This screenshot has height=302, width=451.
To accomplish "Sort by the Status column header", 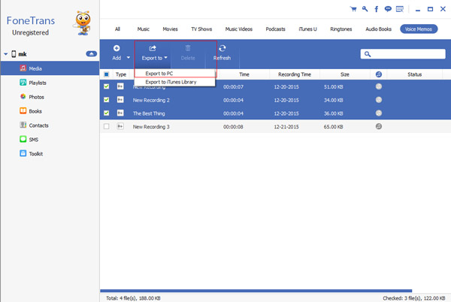I will pos(414,74).
